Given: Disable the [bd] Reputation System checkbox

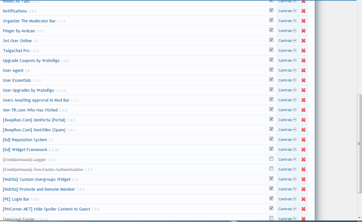Looking at the screenshot, I should point(271,139).
